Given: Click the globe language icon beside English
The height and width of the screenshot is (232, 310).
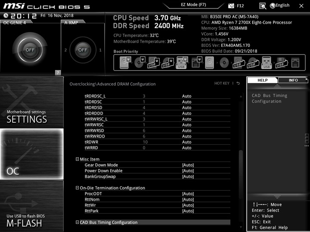Looking at the screenshot, I should (273, 6).
